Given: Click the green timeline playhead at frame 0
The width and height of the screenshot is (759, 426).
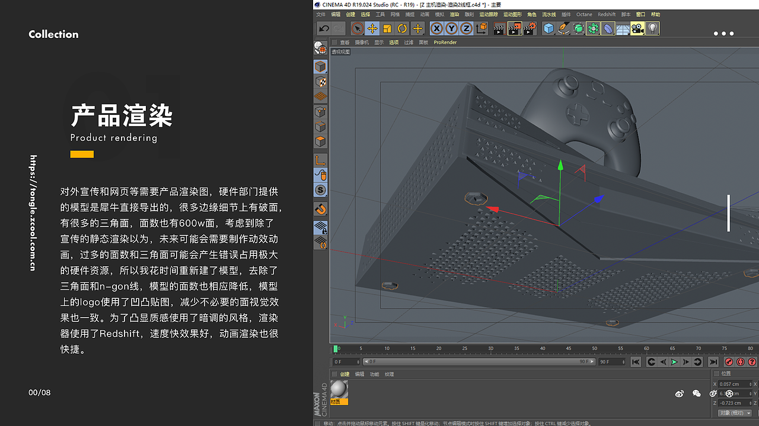Looking at the screenshot, I should 336,349.
